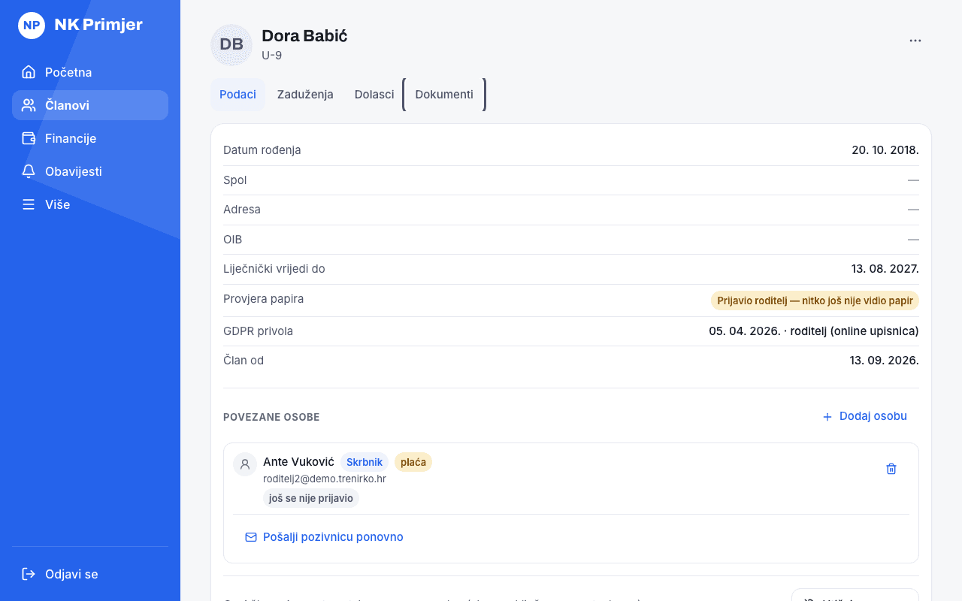Screen dimensions: 962x601
Task: Click the "OIB" label
Action: coord(233,240)
